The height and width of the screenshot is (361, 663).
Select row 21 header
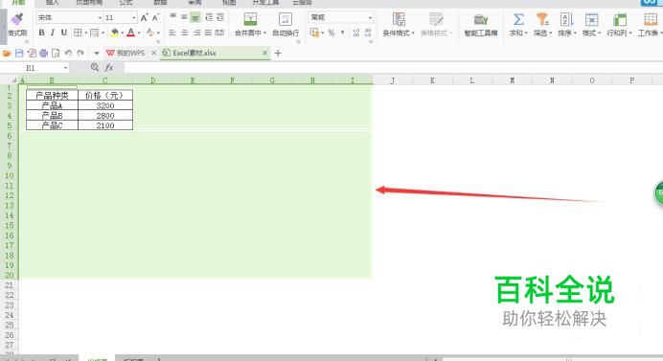[10, 285]
